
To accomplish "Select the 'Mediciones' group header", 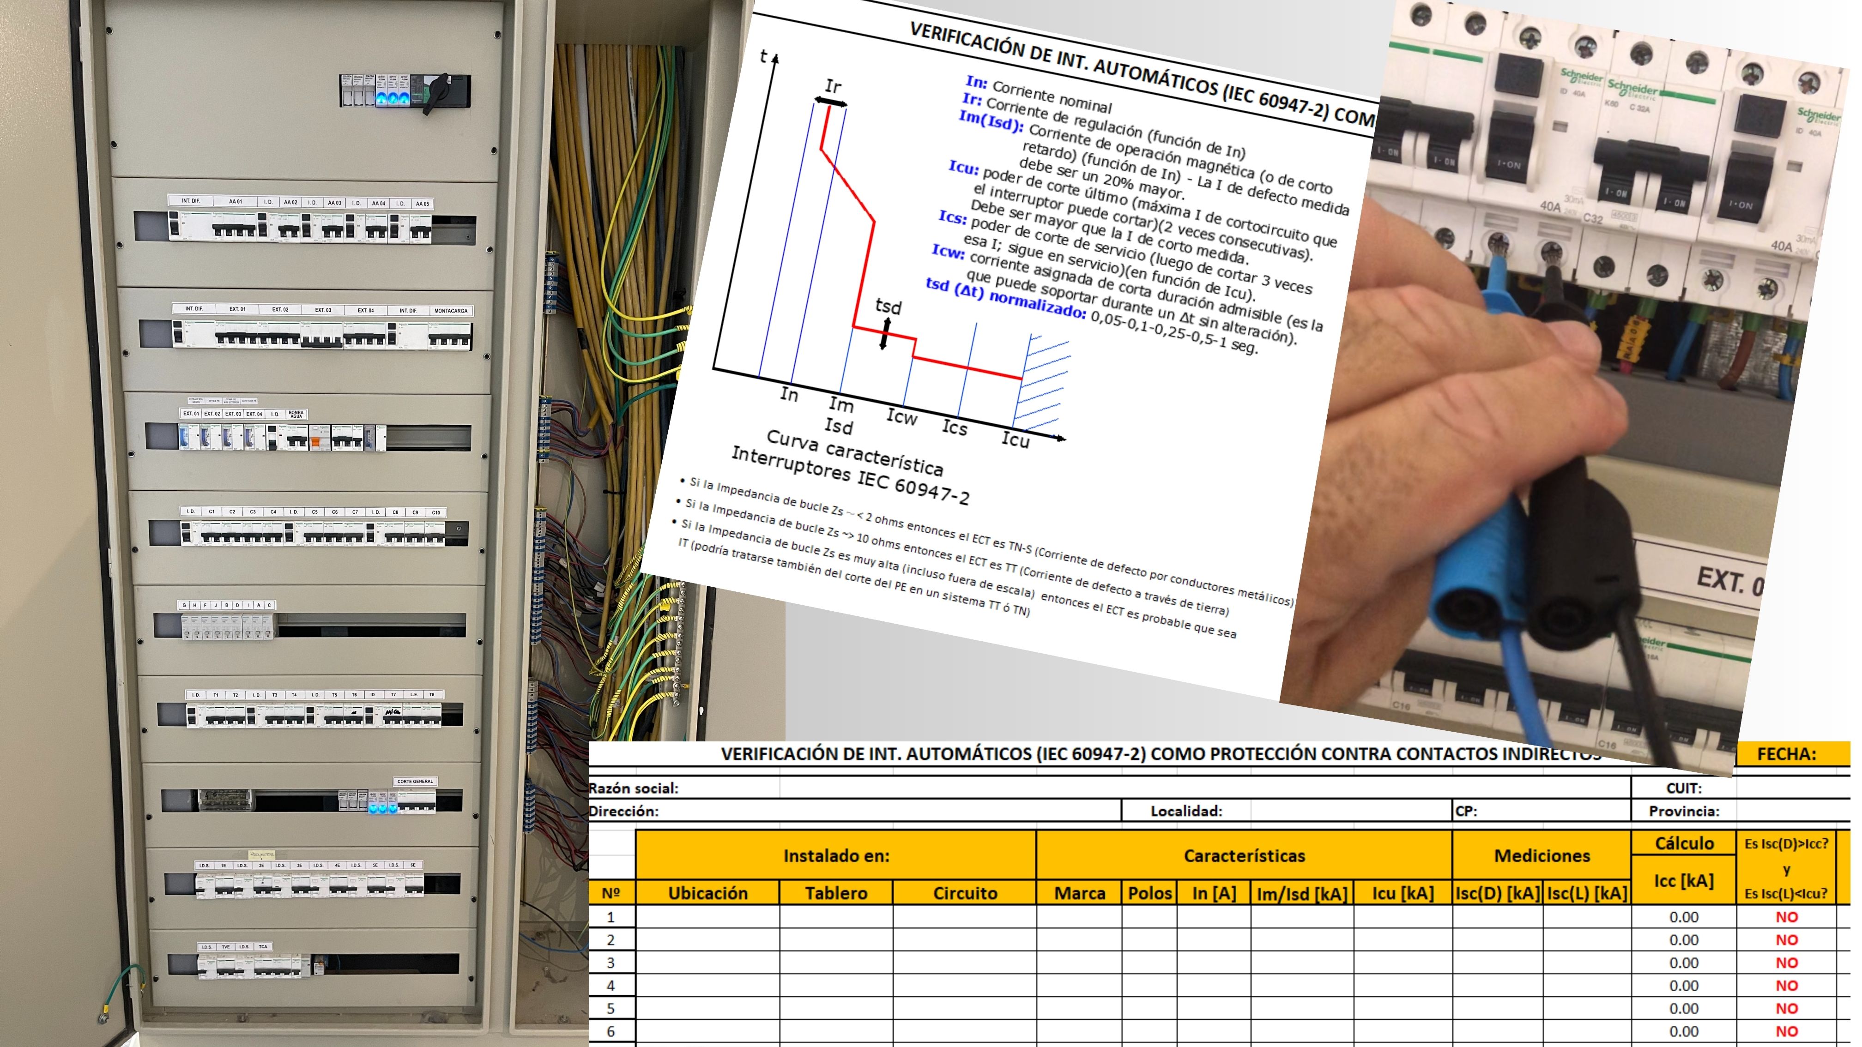I will click(1542, 856).
